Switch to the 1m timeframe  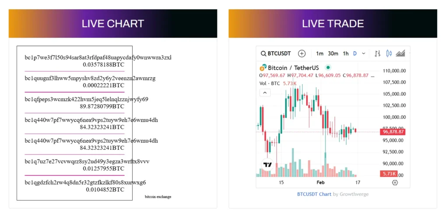click(320, 53)
